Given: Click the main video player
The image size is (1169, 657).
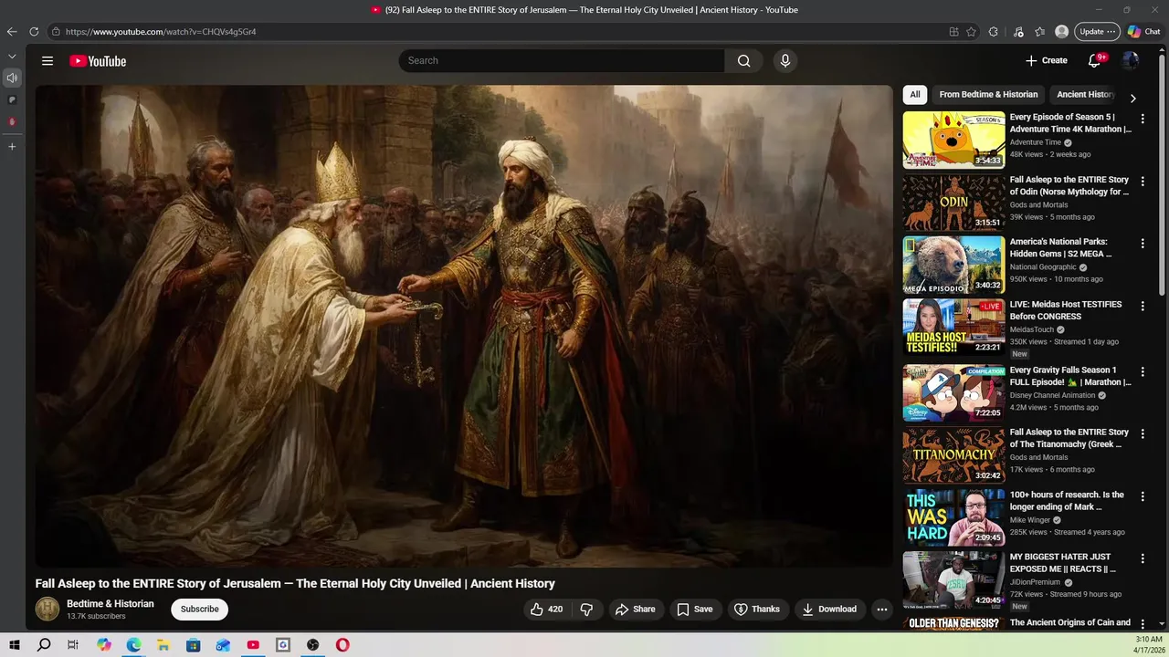Looking at the screenshot, I should click(x=464, y=326).
